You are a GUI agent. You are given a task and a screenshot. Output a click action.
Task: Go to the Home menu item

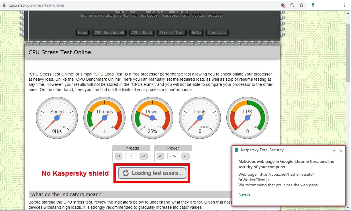[x=83, y=32]
